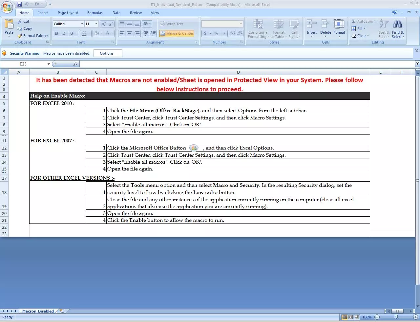
Task: Toggle Underline formatting
Action: (x=72, y=33)
